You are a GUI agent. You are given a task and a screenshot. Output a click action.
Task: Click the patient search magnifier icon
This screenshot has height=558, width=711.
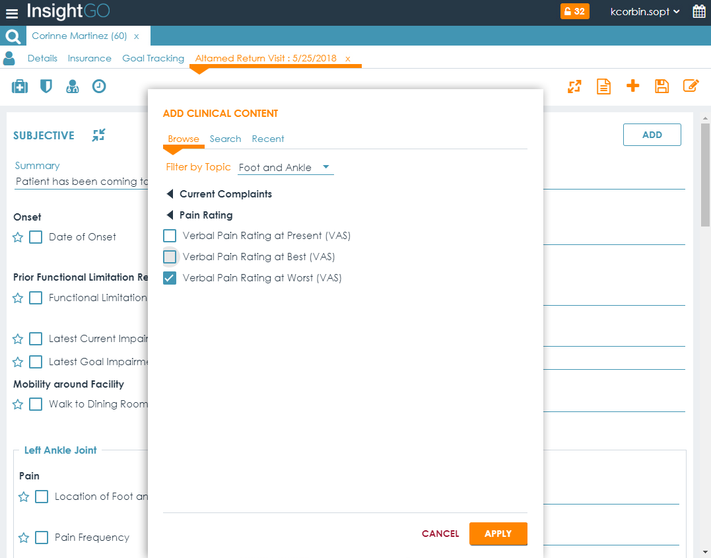coord(13,36)
